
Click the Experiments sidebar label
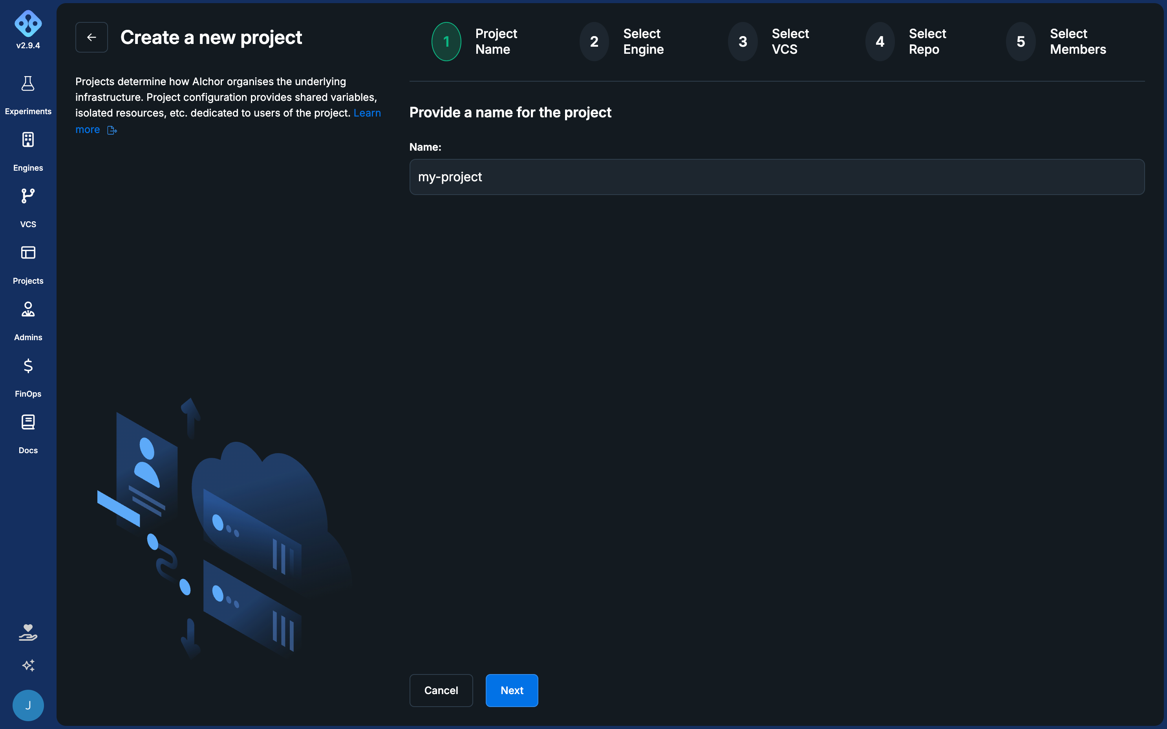click(28, 111)
